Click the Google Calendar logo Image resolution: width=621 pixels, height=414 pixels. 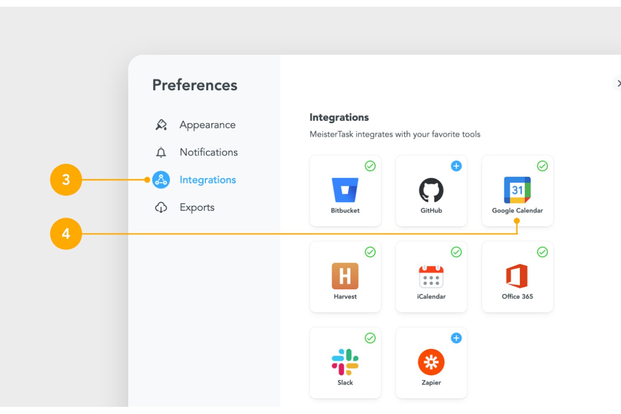tap(517, 190)
